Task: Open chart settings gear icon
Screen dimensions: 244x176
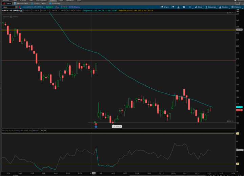Action: tap(184, 7)
